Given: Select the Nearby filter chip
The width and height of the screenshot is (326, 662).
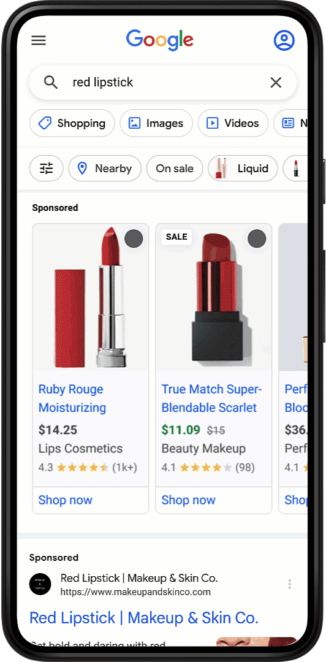Looking at the screenshot, I should click(105, 169).
